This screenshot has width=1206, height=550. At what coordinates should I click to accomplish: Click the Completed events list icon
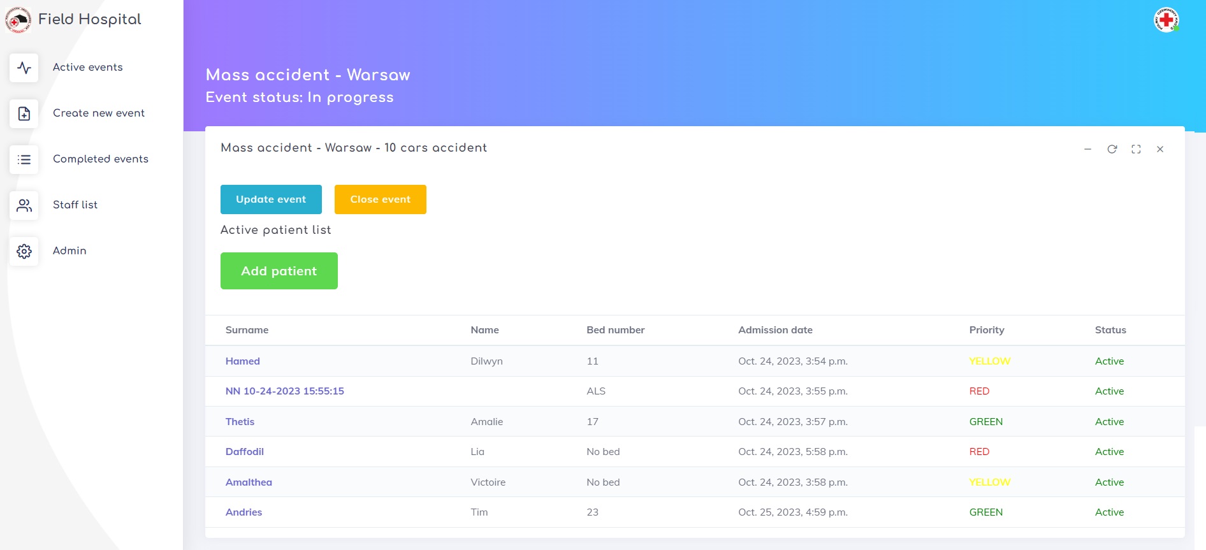coord(24,159)
